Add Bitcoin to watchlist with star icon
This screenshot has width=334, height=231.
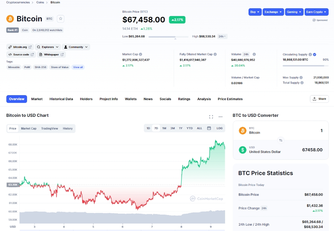tap(60, 19)
